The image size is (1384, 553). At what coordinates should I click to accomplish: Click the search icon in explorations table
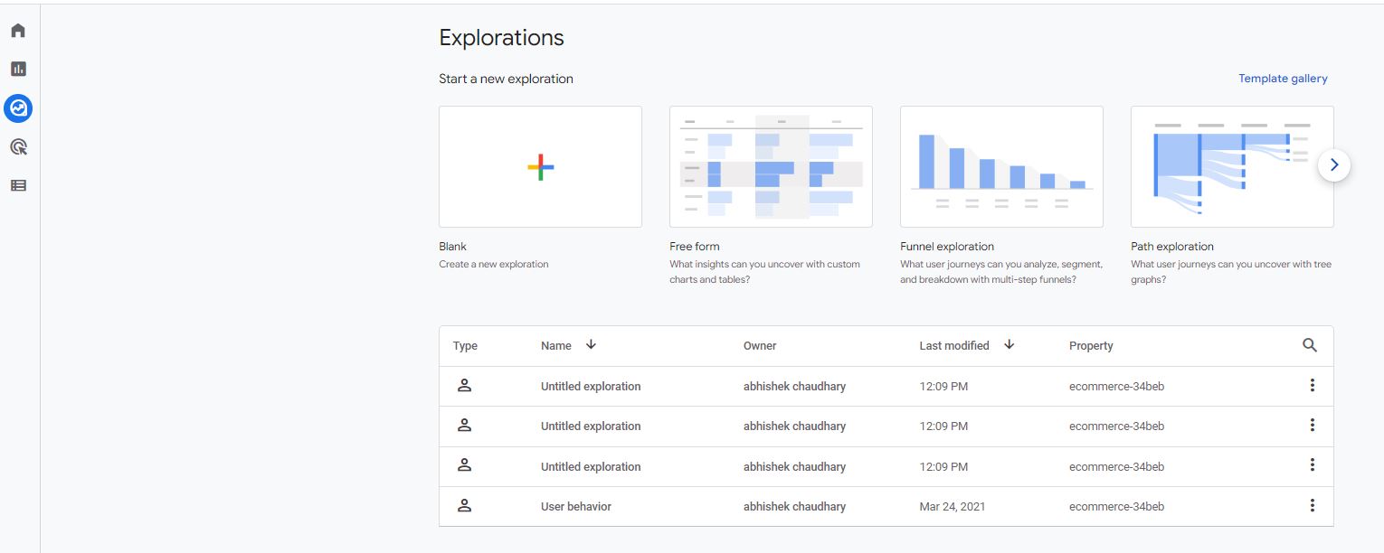click(x=1310, y=345)
